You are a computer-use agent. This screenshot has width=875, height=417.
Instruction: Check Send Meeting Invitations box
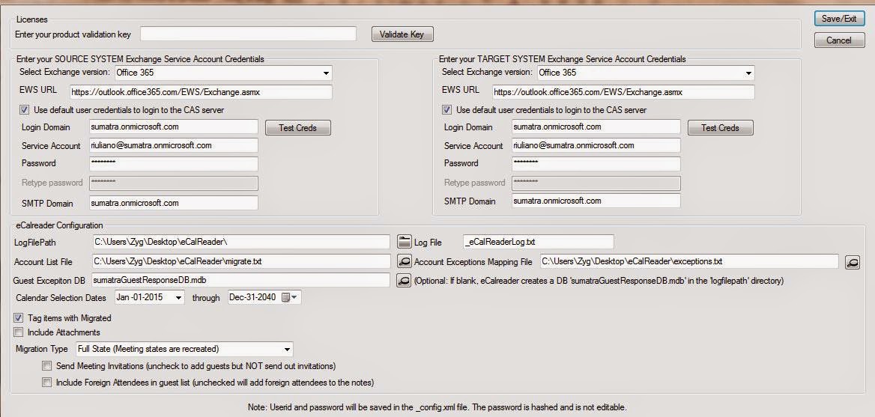(x=47, y=366)
